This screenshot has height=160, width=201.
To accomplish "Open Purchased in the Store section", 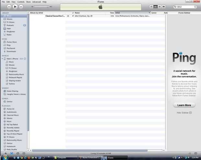I will point(11,48).
